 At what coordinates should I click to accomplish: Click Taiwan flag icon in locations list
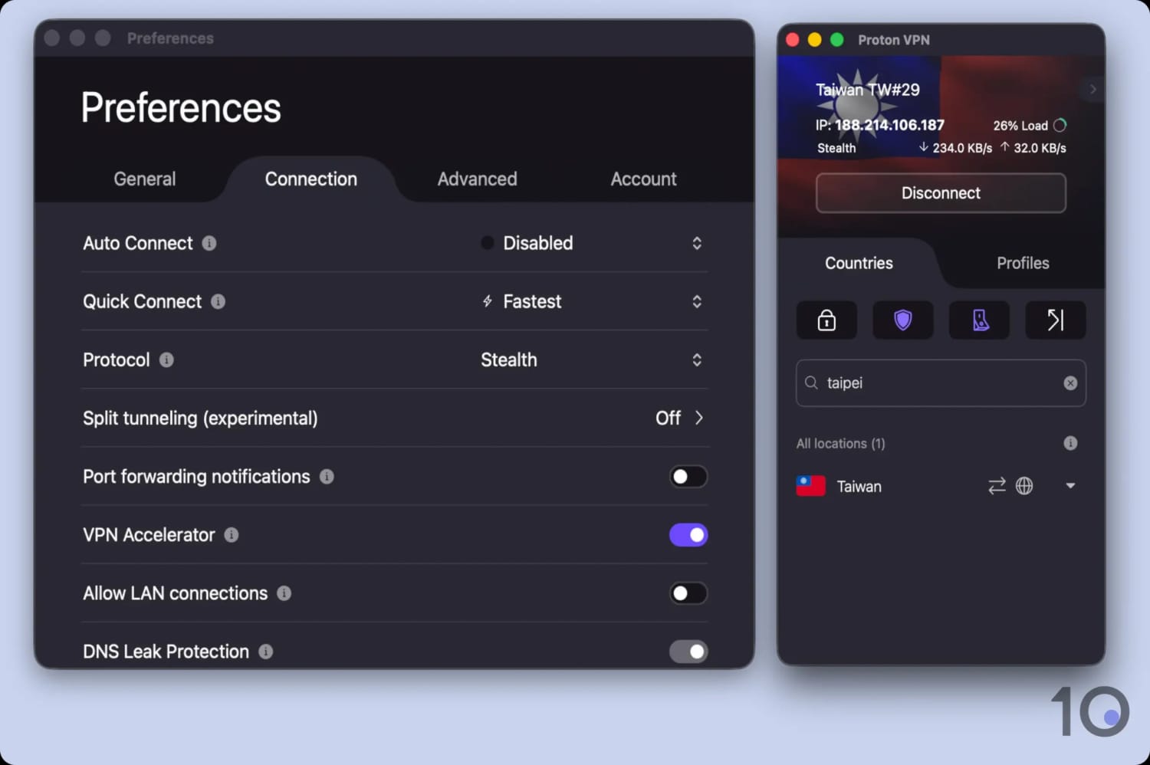pyautogui.click(x=811, y=486)
